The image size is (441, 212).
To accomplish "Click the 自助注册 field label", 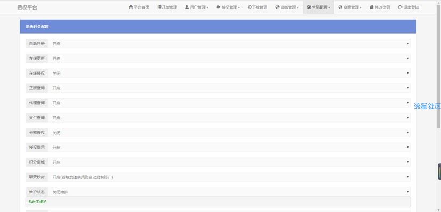I will (x=37, y=44).
